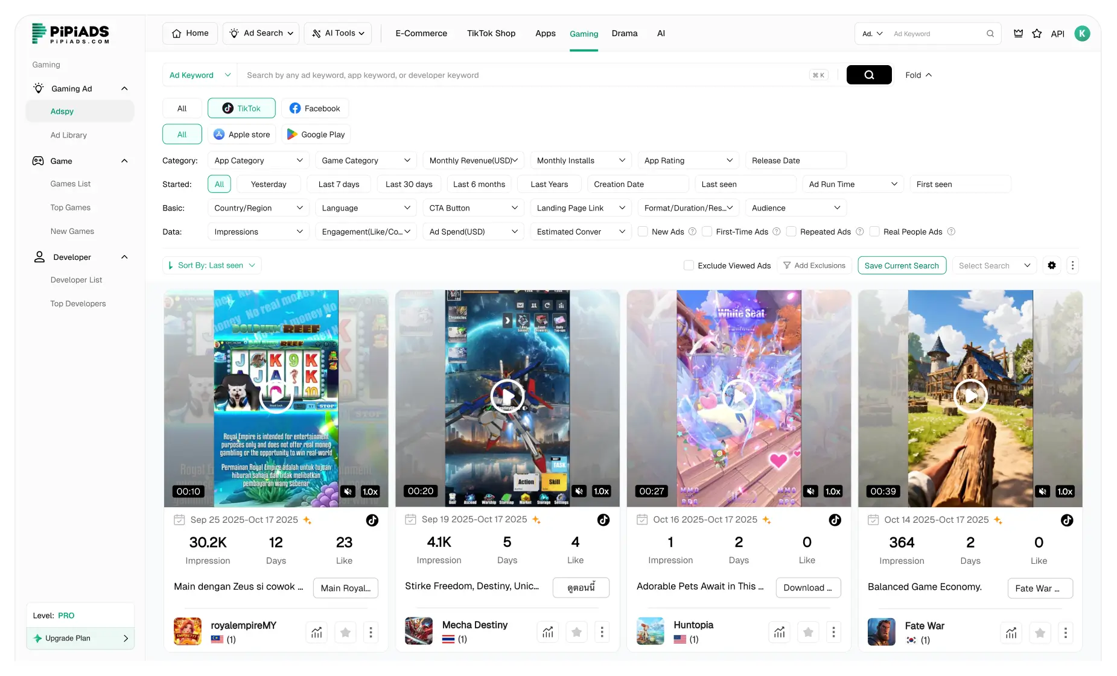Select E-Commerce in the top navigation

pyautogui.click(x=421, y=33)
